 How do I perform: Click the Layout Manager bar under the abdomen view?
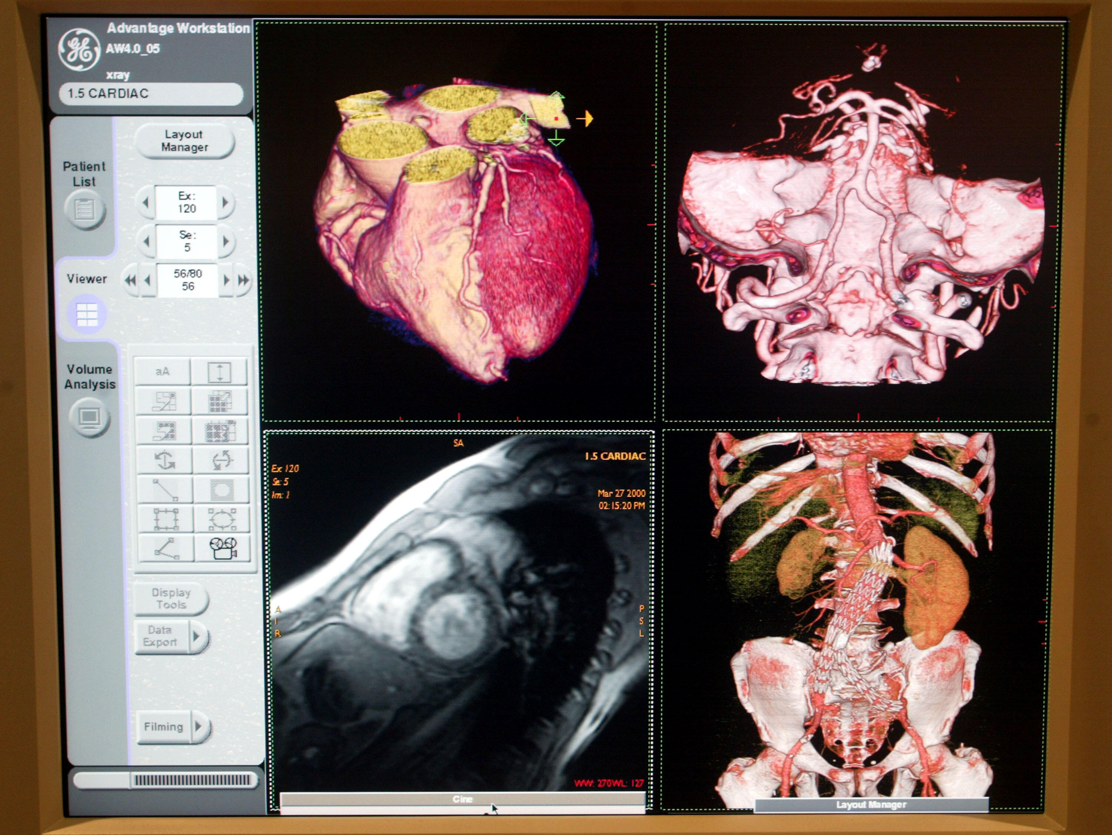tap(871, 804)
